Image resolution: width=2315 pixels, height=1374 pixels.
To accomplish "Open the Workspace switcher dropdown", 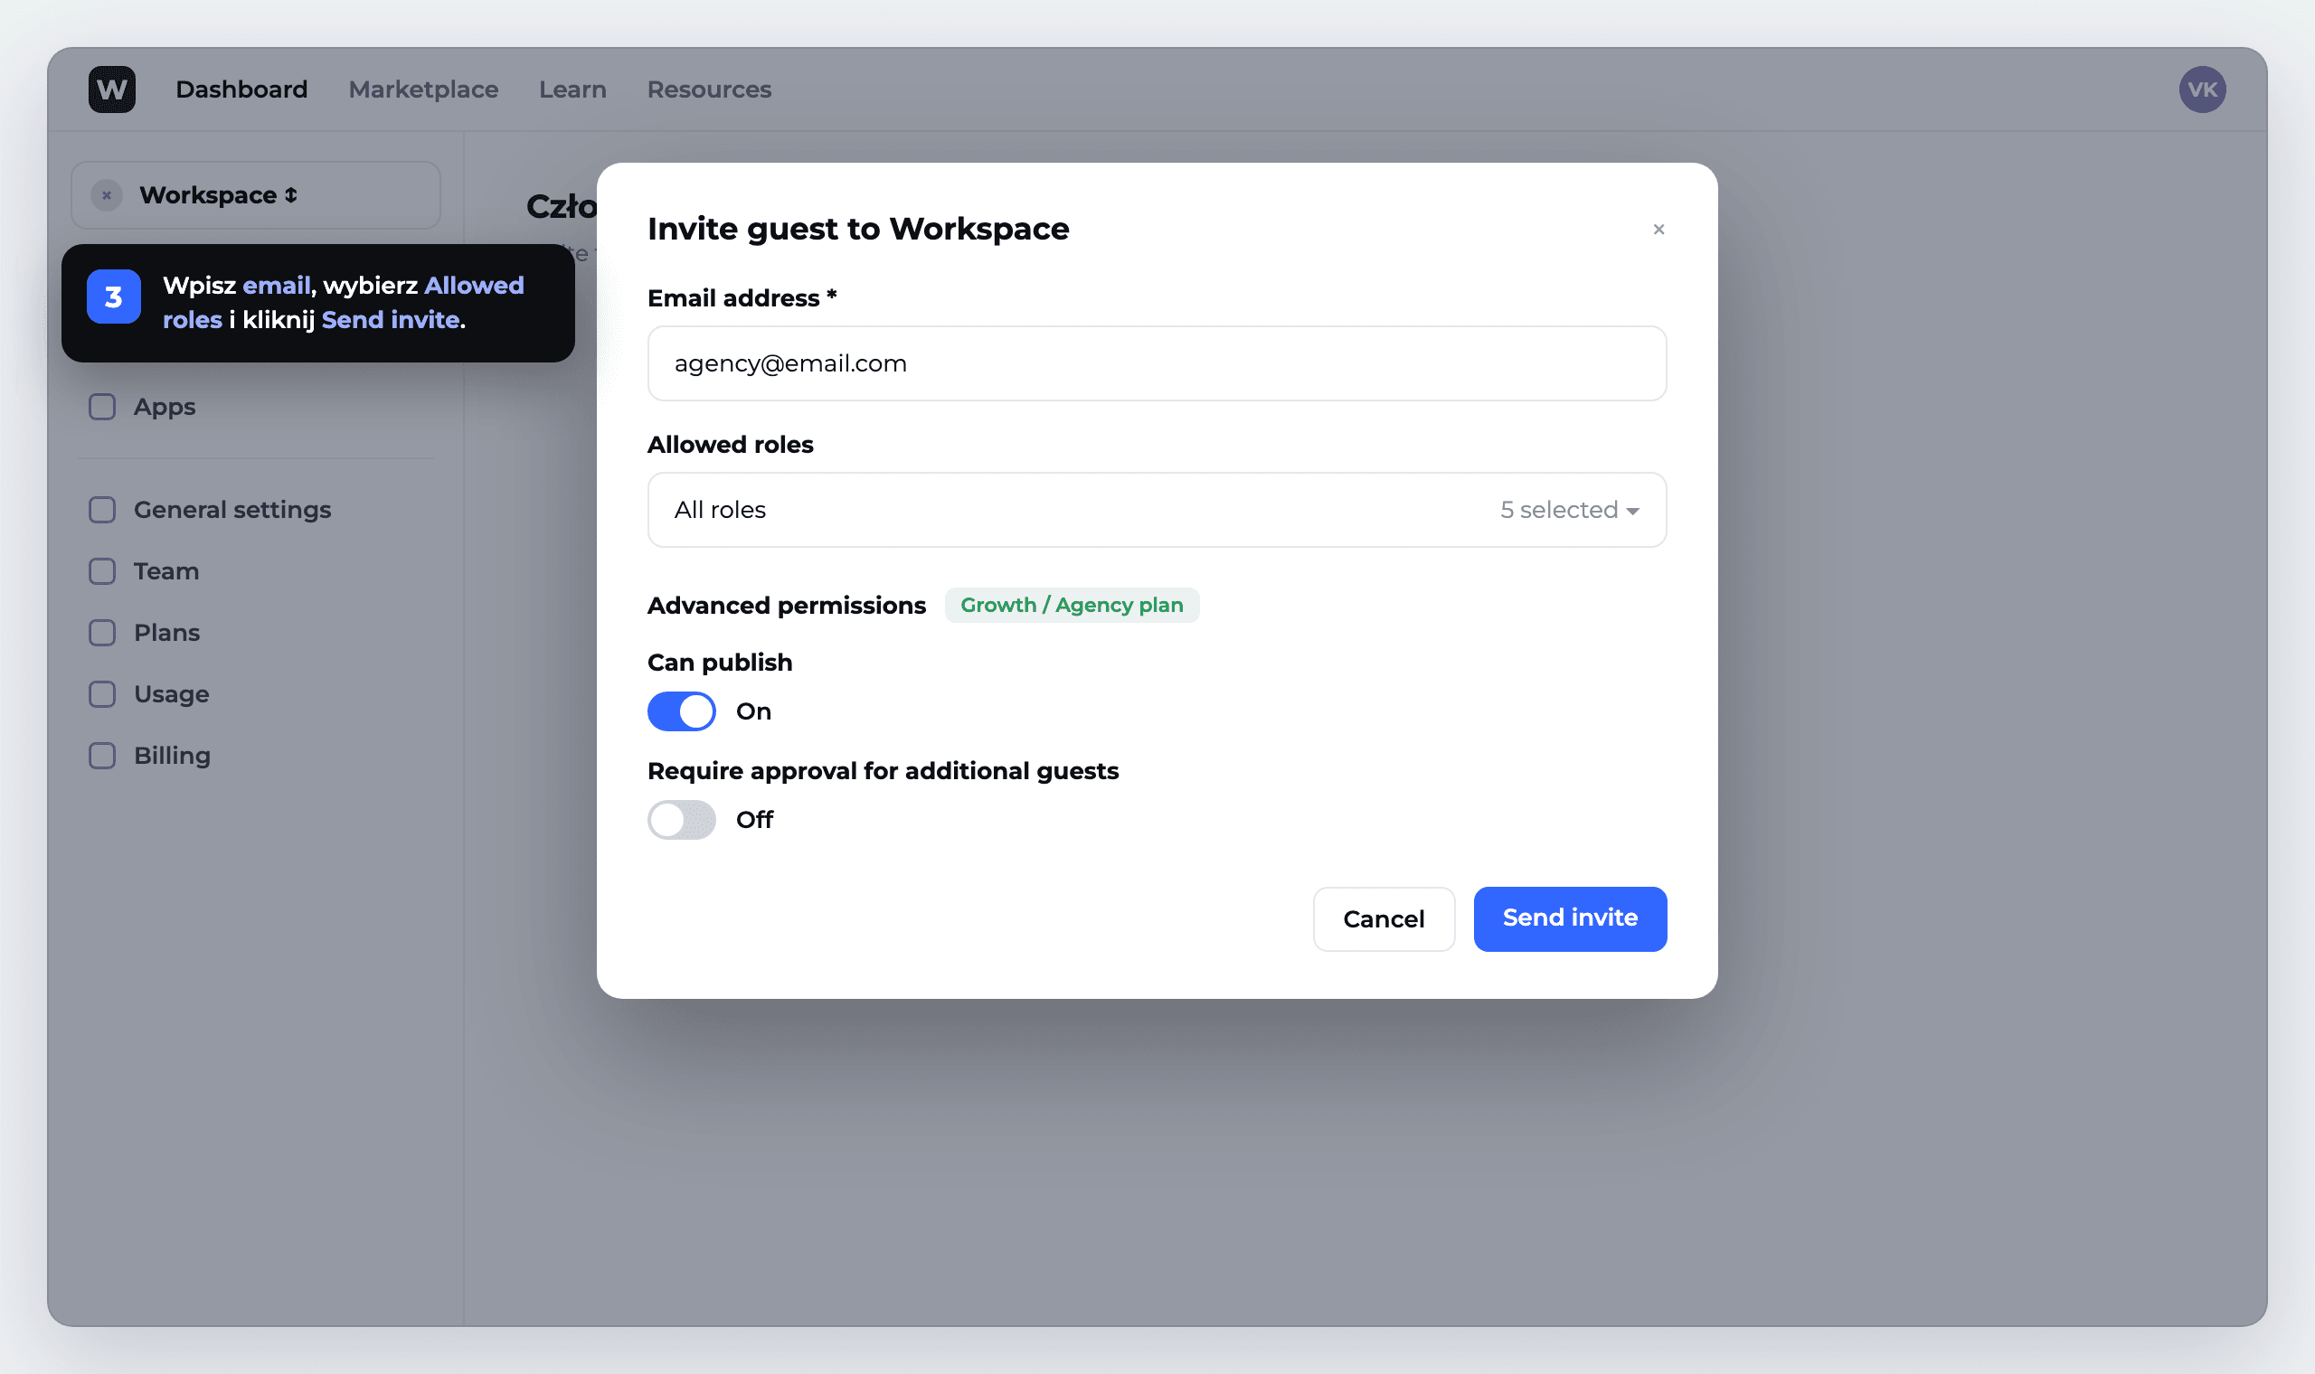I will (x=256, y=195).
